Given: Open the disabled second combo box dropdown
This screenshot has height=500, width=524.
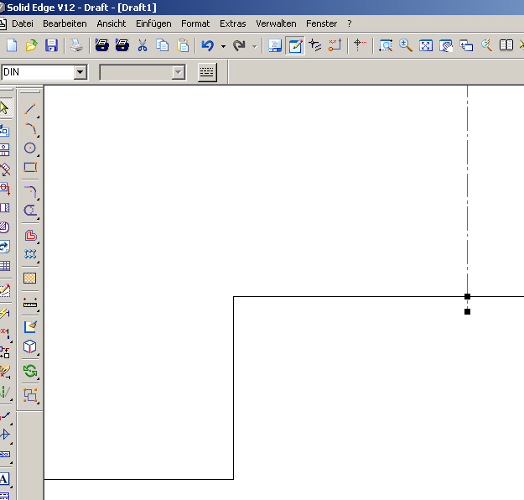Looking at the screenshot, I should [x=179, y=72].
